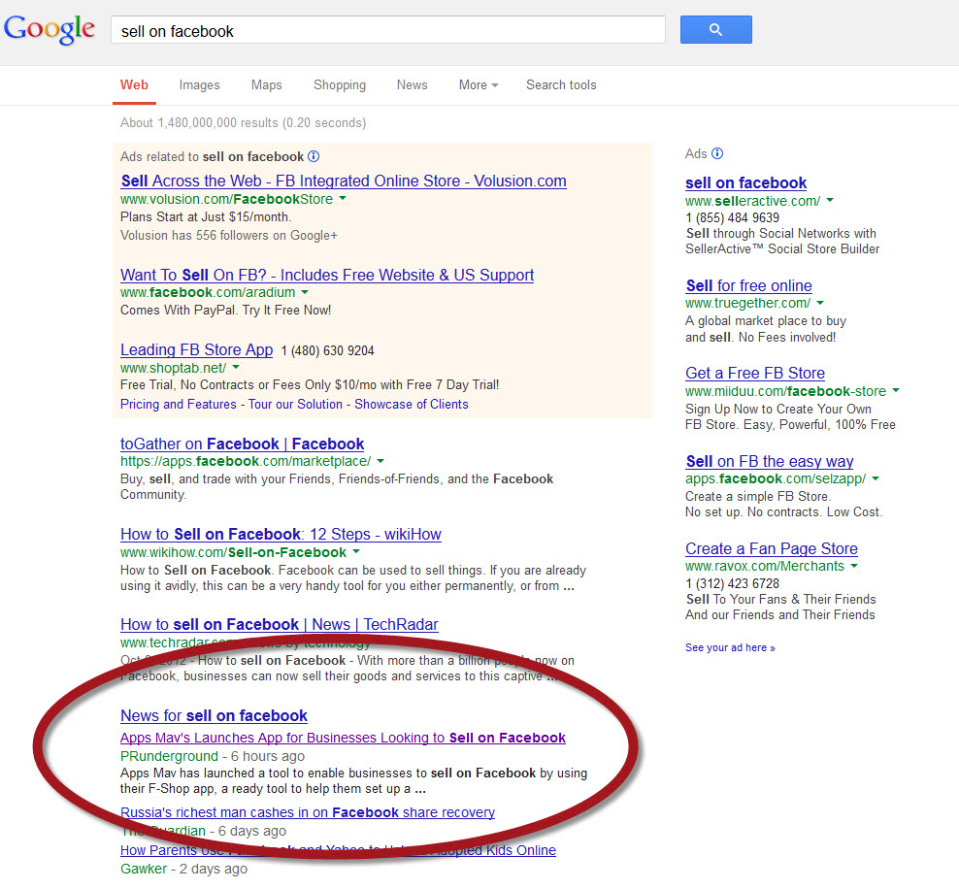The height and width of the screenshot is (889, 959).
Task: Expand arrow beside www.selleractive.com URL
Action: point(830,200)
